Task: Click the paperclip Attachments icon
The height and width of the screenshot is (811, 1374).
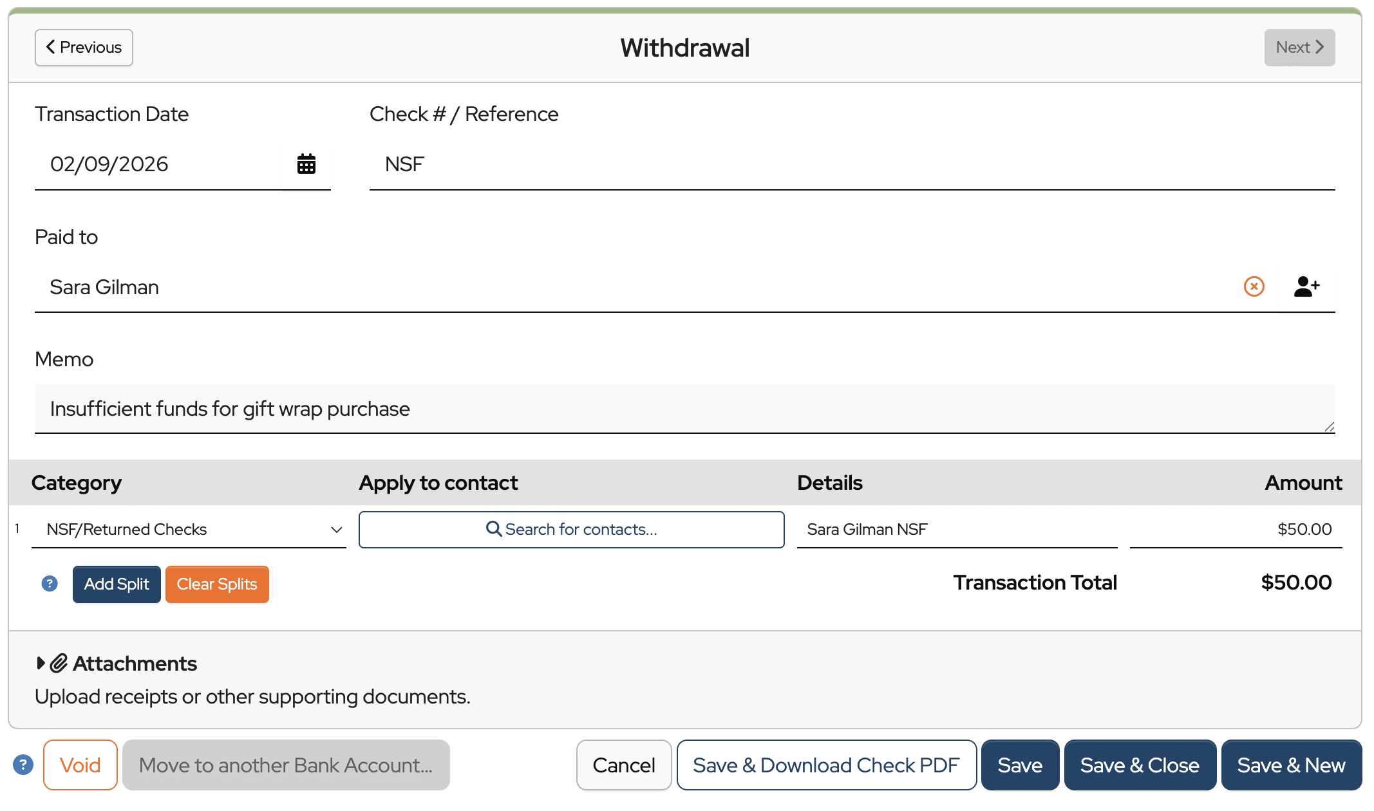Action: [x=59, y=663]
